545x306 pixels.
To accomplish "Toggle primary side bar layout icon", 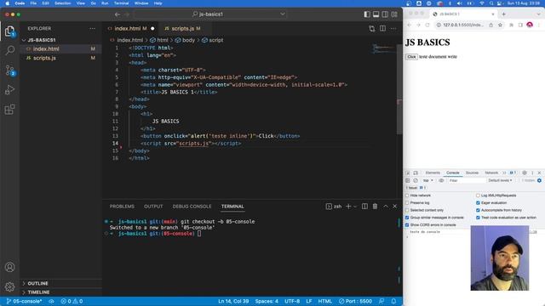I will pyautogui.click(x=367, y=14).
